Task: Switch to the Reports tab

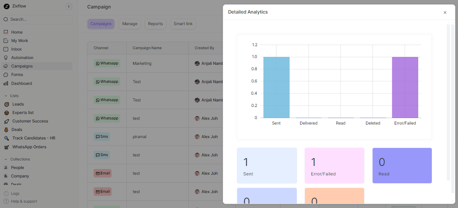Action: click(155, 24)
